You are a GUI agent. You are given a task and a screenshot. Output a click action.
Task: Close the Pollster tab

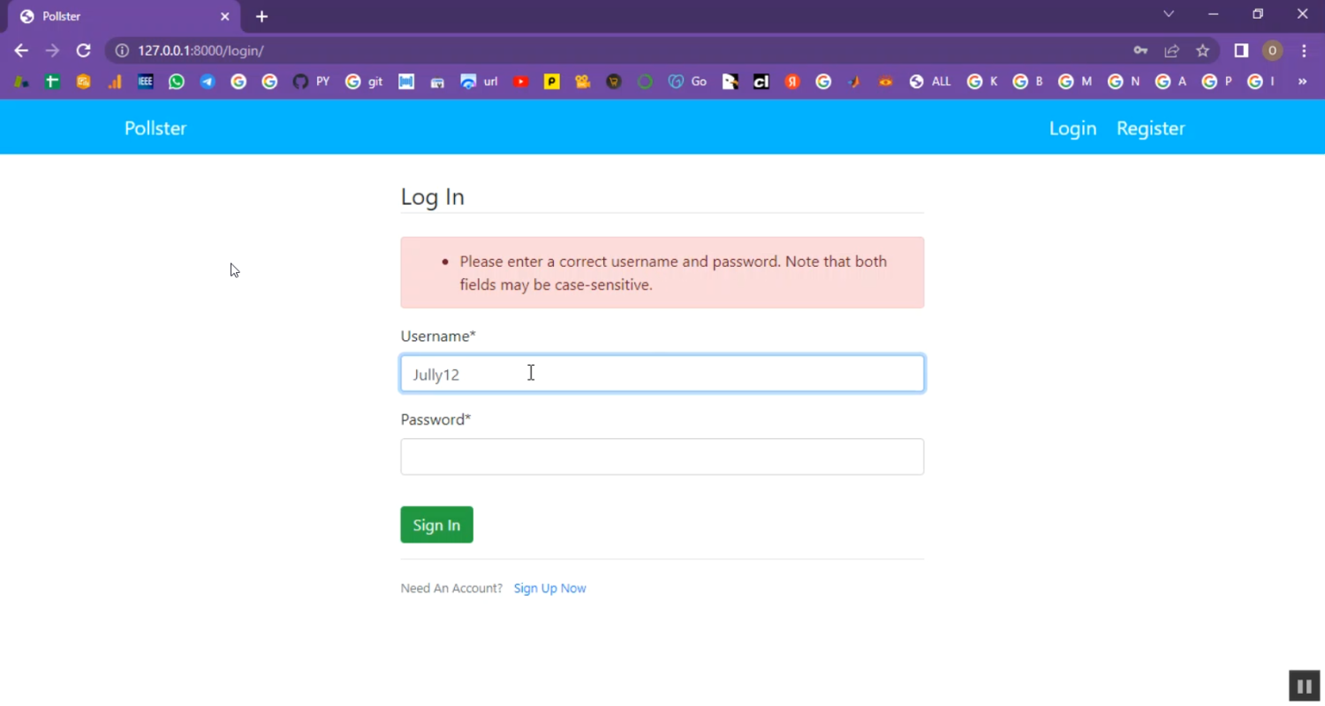225,16
